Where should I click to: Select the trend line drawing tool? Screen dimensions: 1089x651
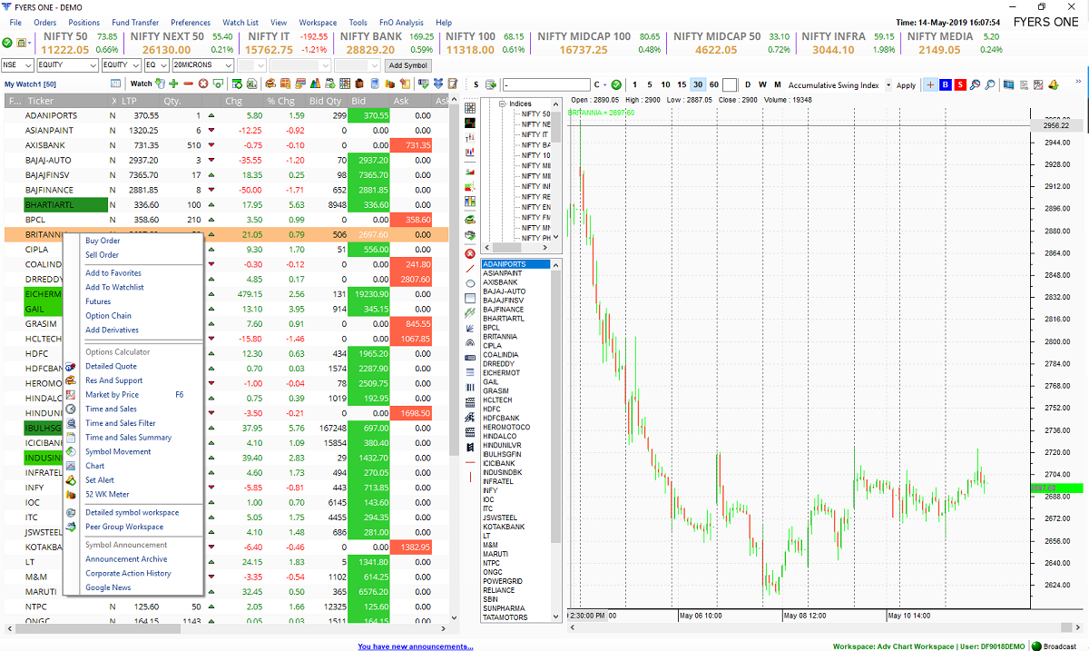click(470, 269)
